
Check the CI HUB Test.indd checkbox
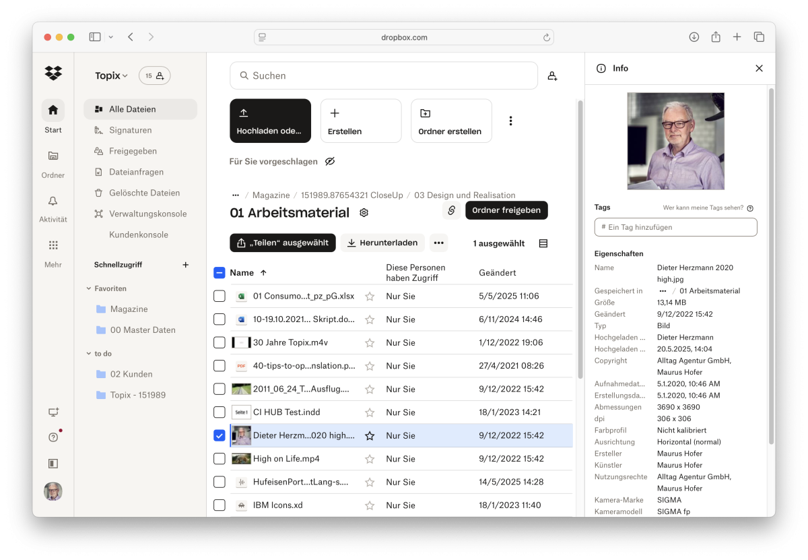tap(220, 412)
